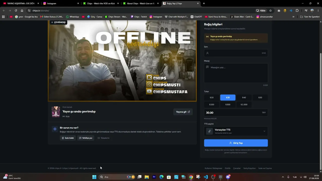Open the WhatsApp bookmark
The height and width of the screenshot is (181, 322).
tap(72, 17)
